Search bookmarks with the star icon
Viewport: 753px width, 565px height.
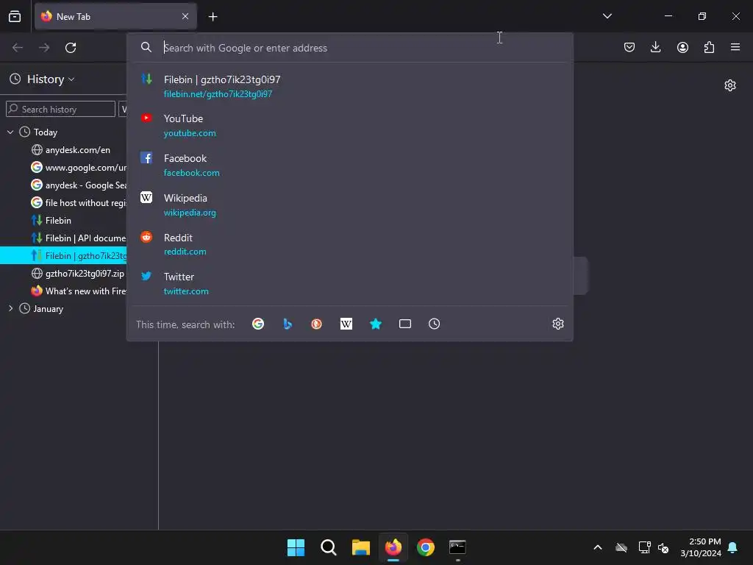pos(376,324)
